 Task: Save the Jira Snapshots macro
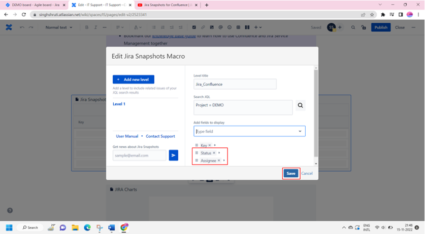coord(291,173)
